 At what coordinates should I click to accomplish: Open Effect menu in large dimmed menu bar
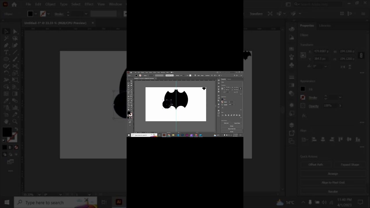[89, 4]
